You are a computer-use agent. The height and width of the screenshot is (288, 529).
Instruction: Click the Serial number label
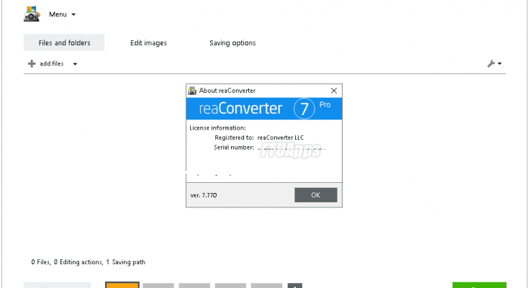(x=234, y=147)
